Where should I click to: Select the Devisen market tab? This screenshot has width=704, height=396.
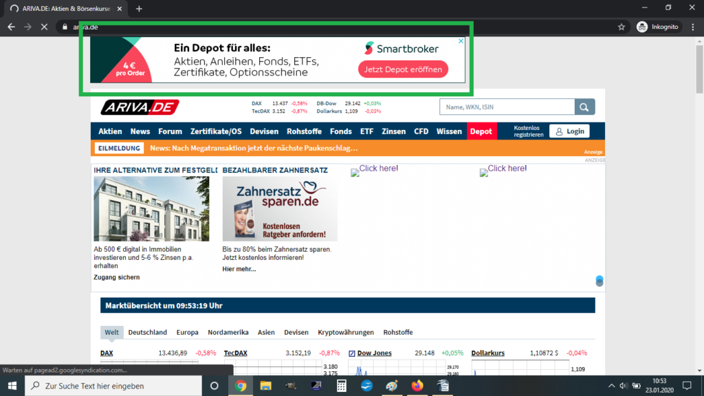[x=296, y=332]
